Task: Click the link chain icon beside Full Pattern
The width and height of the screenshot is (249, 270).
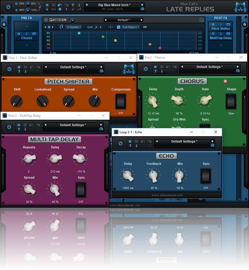Action: click(145, 27)
